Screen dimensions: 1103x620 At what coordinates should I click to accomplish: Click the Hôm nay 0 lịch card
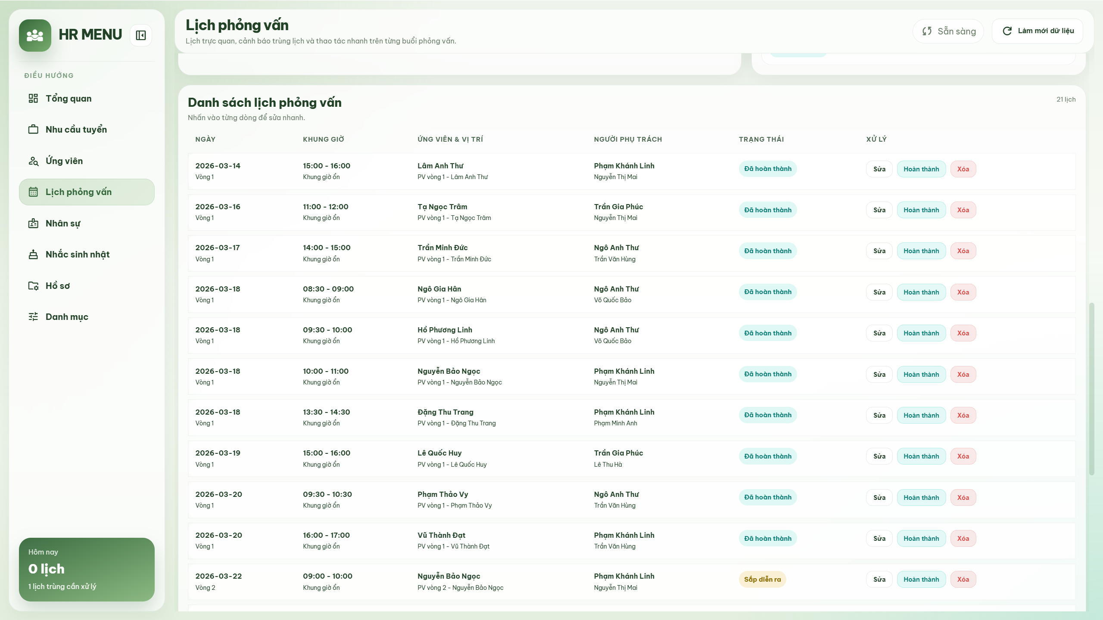[87, 569]
